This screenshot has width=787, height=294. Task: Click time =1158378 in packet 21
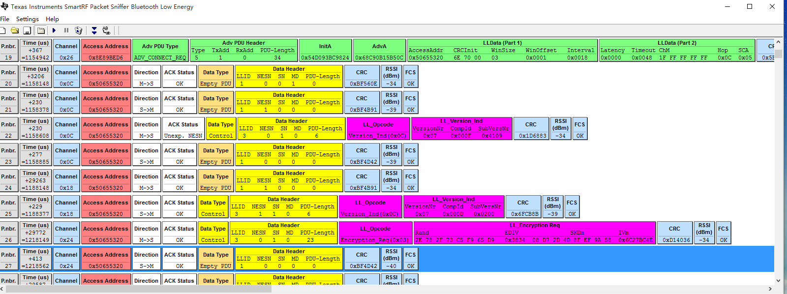point(36,110)
